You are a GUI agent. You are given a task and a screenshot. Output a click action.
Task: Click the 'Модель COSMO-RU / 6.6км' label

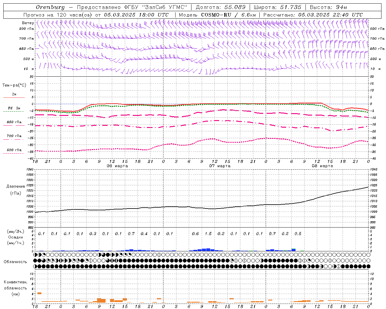pyautogui.click(x=217, y=15)
